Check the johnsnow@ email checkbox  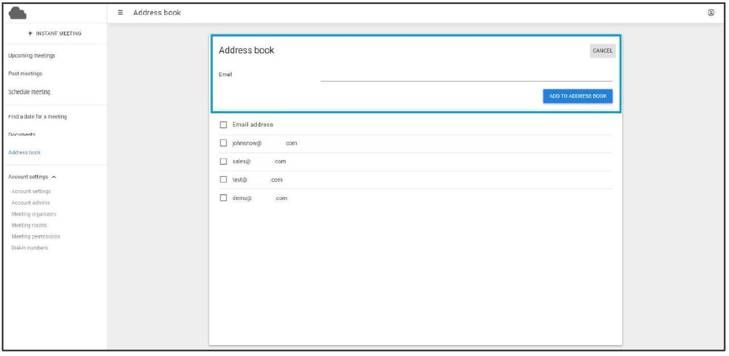tap(223, 143)
